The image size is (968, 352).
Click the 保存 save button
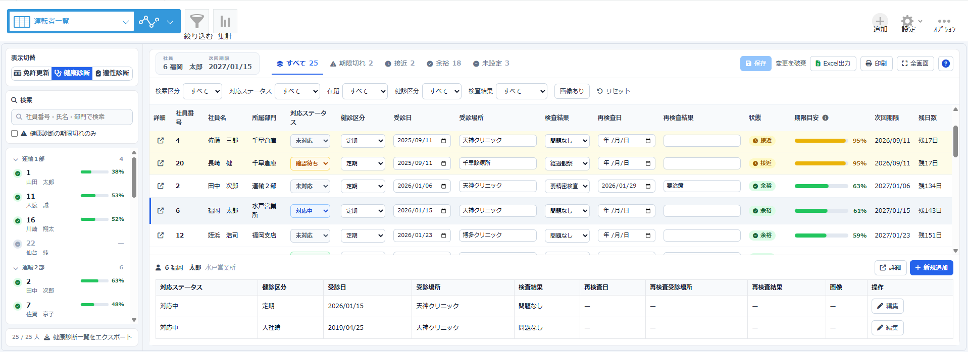coord(755,64)
